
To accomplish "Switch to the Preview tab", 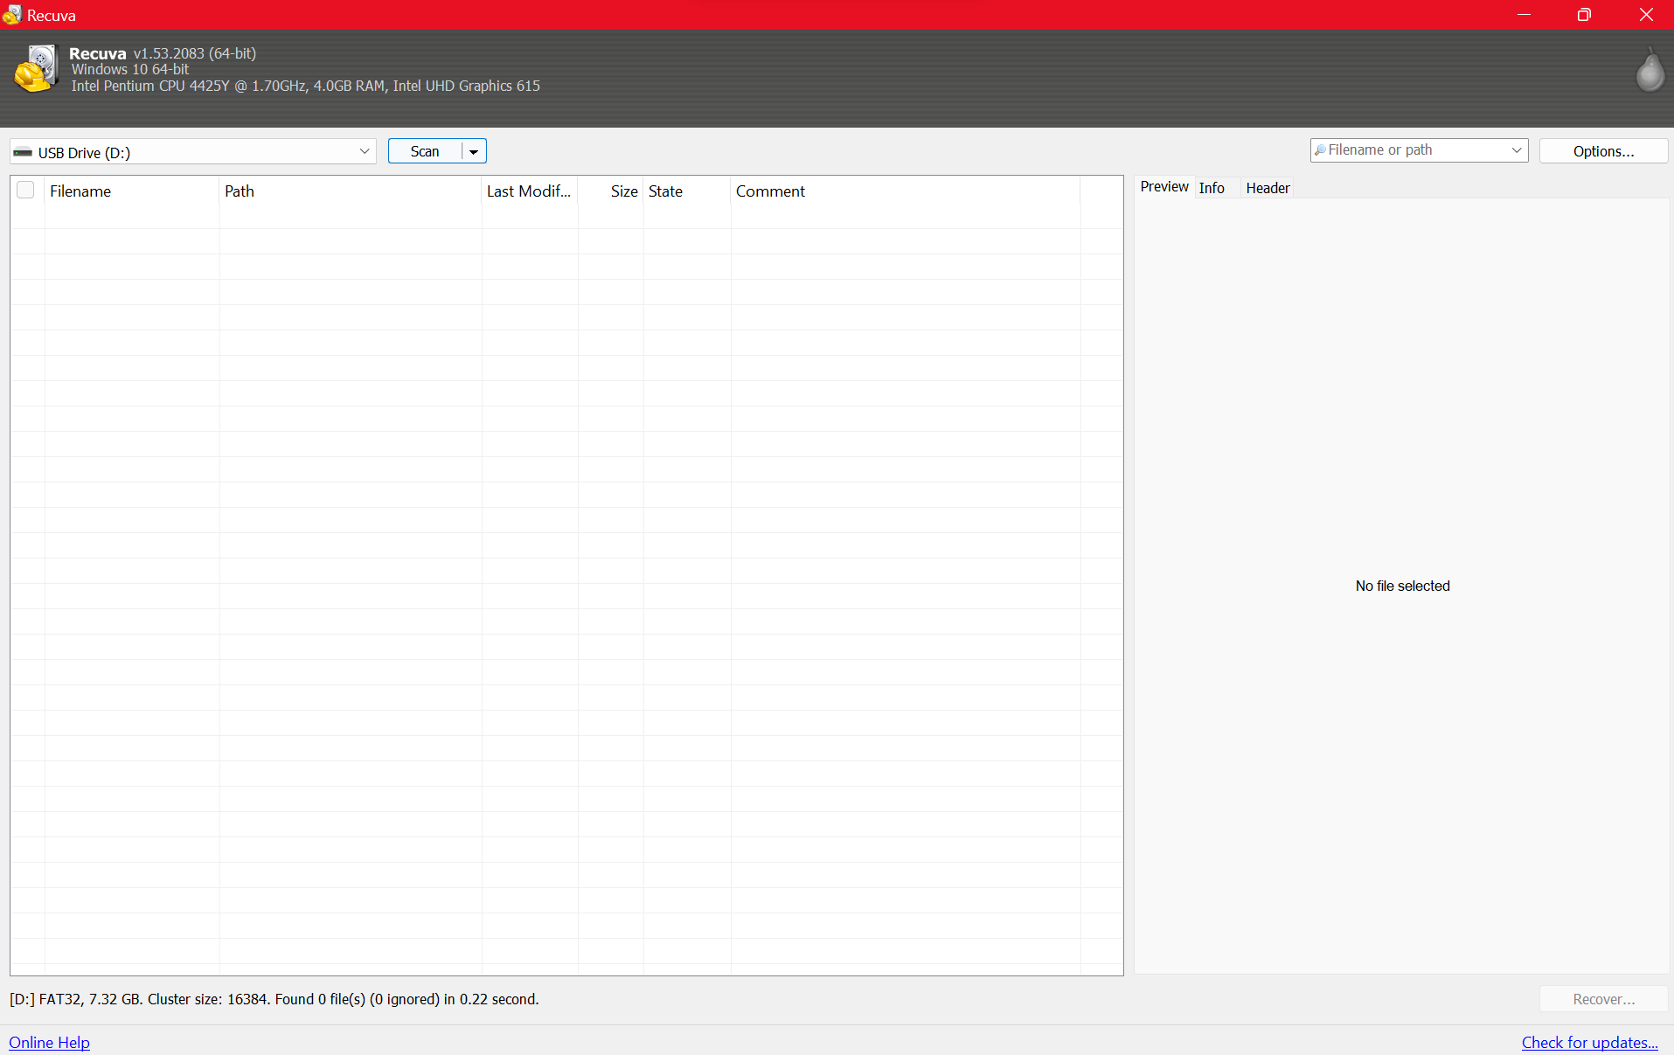I will 1164,186.
